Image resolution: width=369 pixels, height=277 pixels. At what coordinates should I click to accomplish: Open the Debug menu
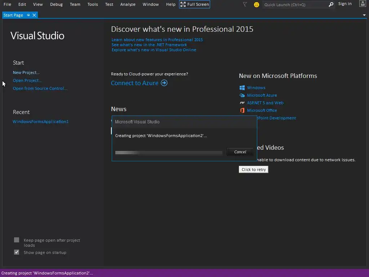[56, 4]
